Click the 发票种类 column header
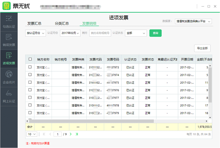This screenshot has height=148, width=220. [78, 59]
